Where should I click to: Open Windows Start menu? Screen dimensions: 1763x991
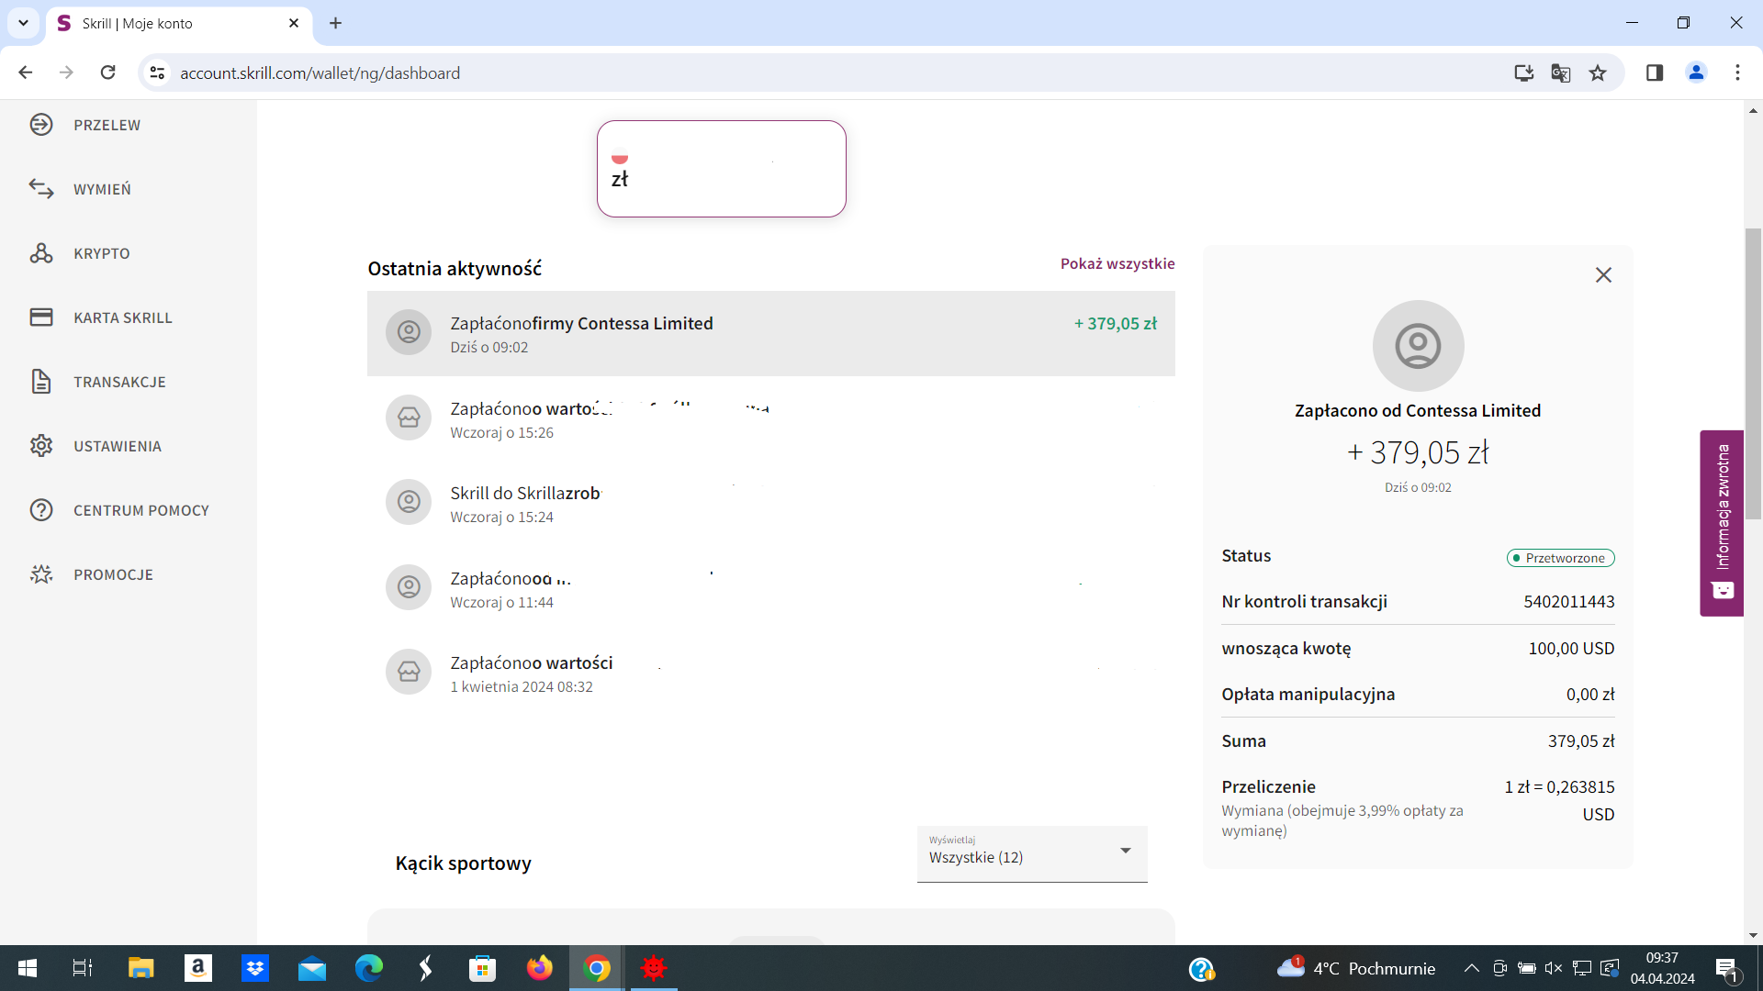point(28,968)
